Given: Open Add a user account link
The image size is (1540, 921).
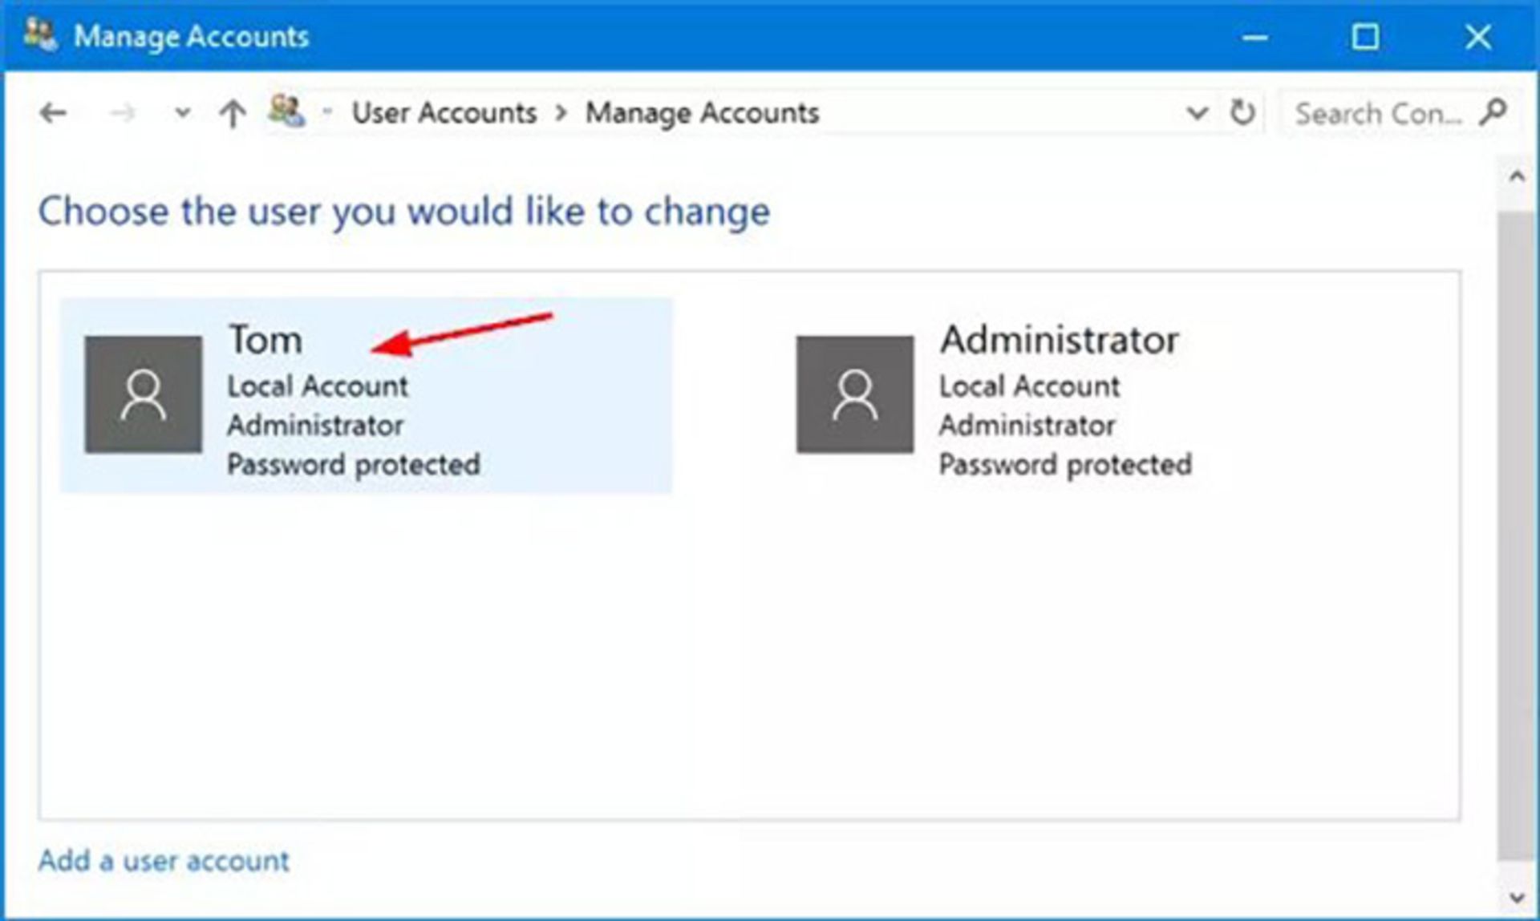Looking at the screenshot, I should pos(164,861).
